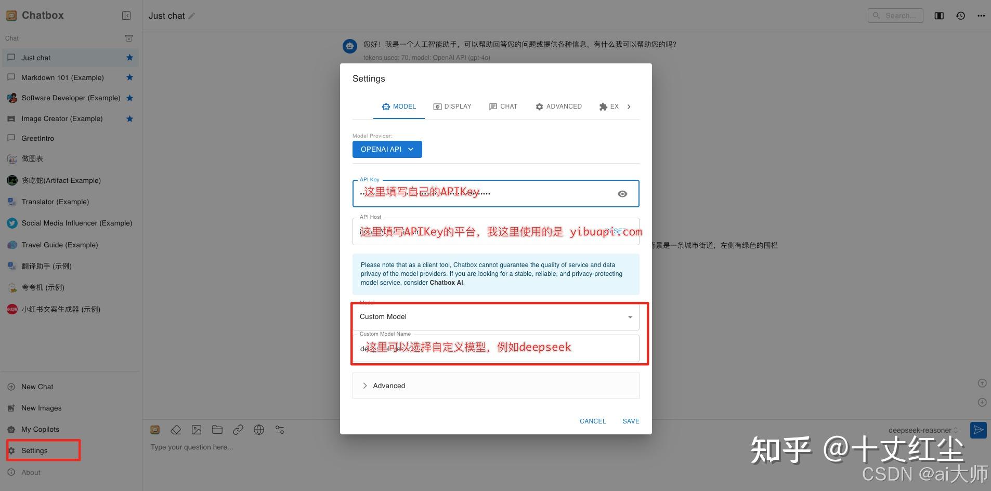Open the 翻译助手 (示例) conversation
Screen dimensions: 991x491
click(x=70, y=266)
